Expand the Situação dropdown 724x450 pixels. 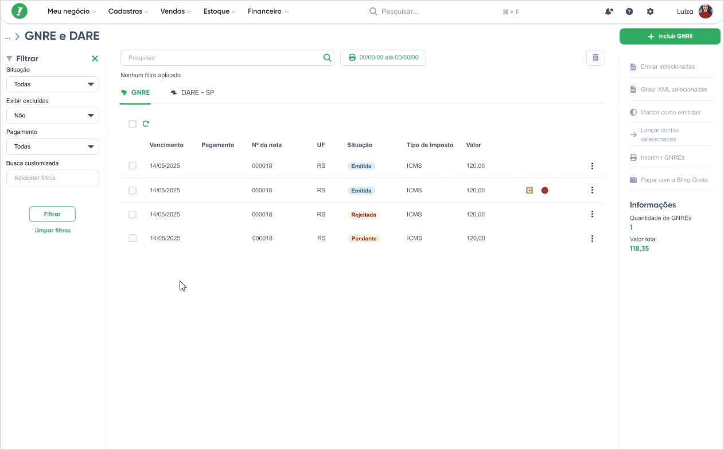pyautogui.click(x=53, y=84)
